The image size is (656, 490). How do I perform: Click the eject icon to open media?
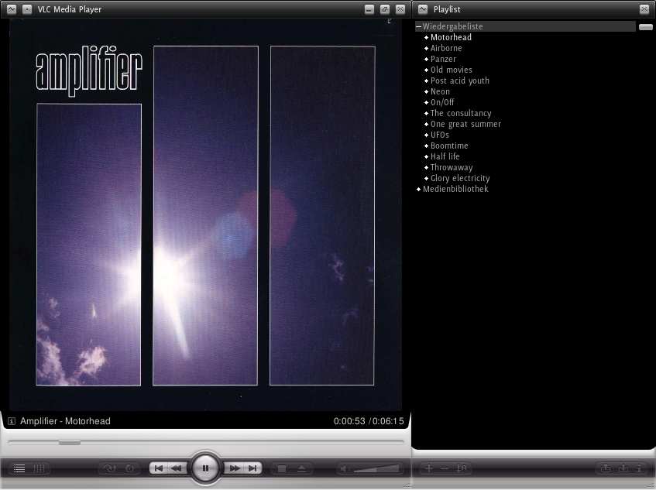point(301,468)
